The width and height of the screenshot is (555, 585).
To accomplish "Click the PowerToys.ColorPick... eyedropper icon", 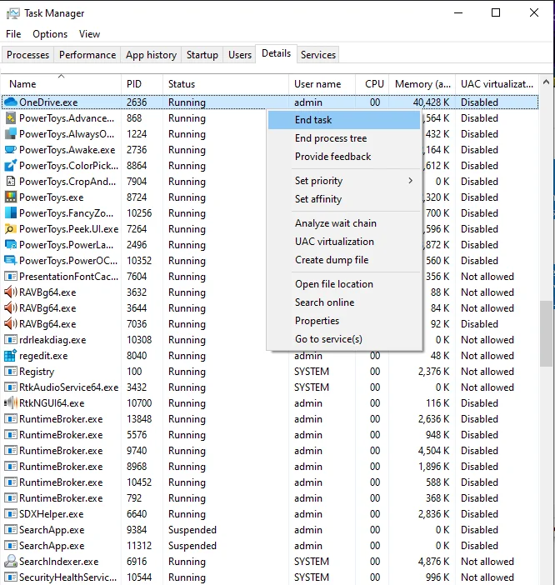I will [x=11, y=165].
